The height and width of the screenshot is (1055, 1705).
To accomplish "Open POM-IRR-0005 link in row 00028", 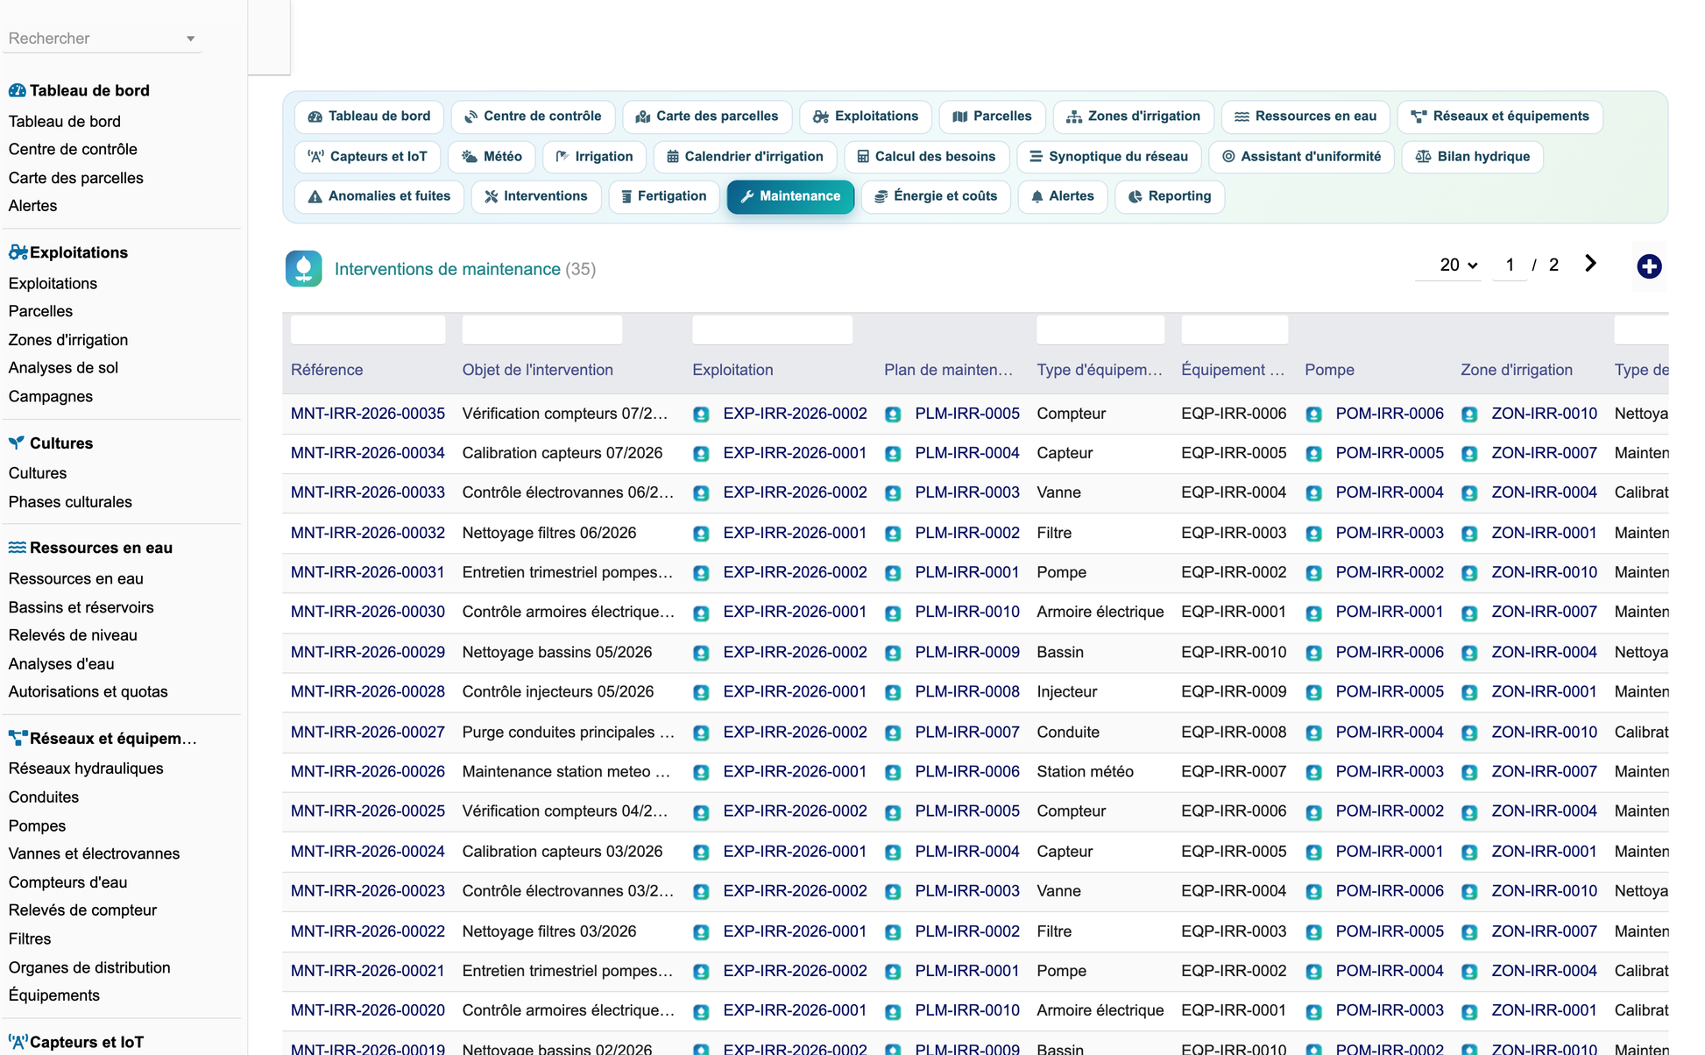I will click(1390, 691).
